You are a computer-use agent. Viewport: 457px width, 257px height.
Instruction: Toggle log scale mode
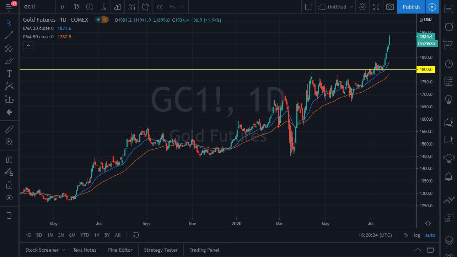tap(417, 235)
